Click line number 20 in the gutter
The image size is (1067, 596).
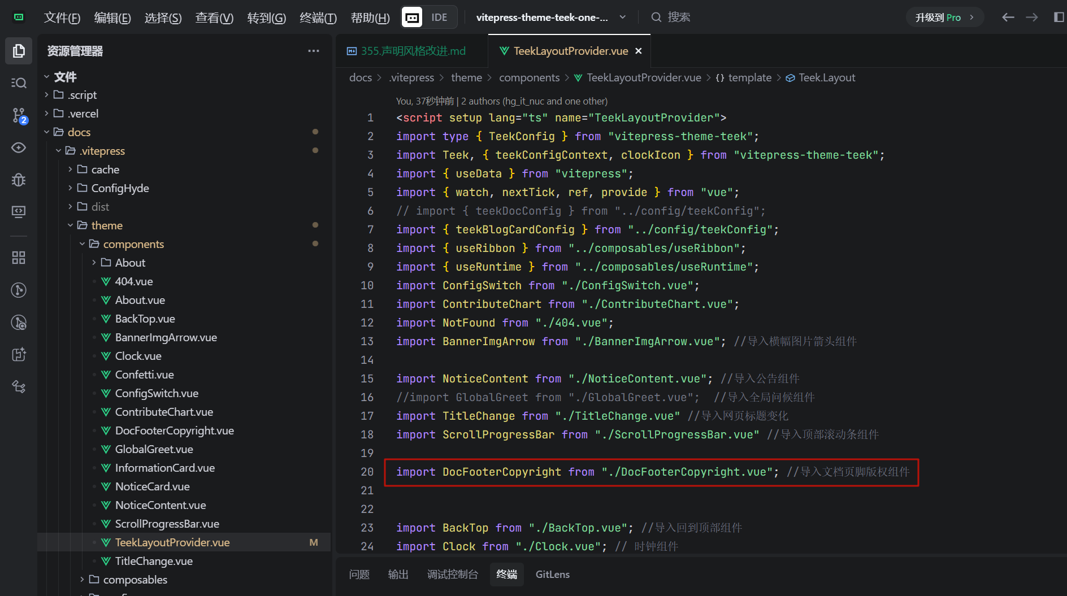(x=367, y=472)
